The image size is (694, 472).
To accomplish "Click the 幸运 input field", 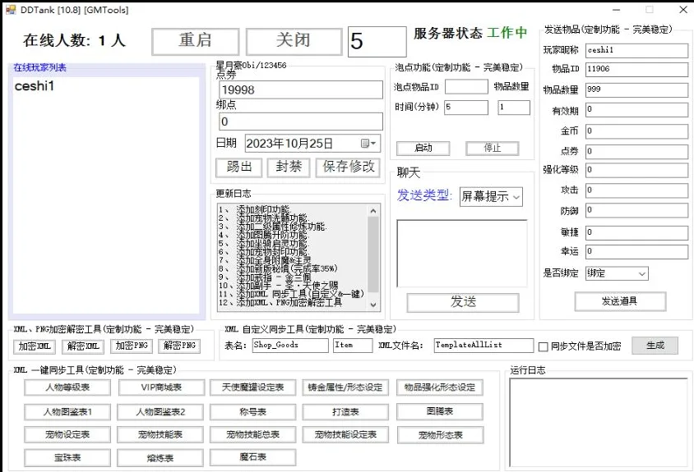I will coord(636,251).
